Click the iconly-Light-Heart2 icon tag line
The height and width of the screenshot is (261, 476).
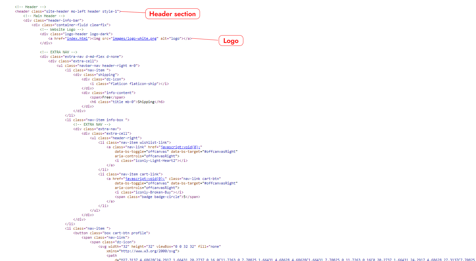[x=151, y=161]
